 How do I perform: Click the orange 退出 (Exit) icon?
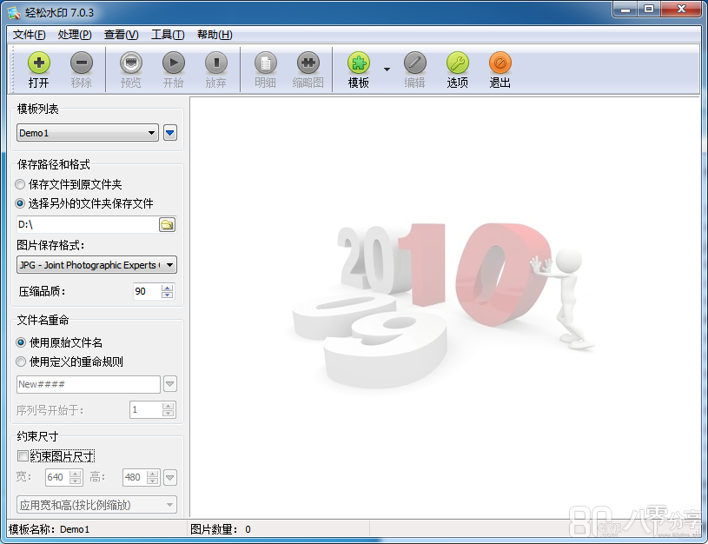500,63
